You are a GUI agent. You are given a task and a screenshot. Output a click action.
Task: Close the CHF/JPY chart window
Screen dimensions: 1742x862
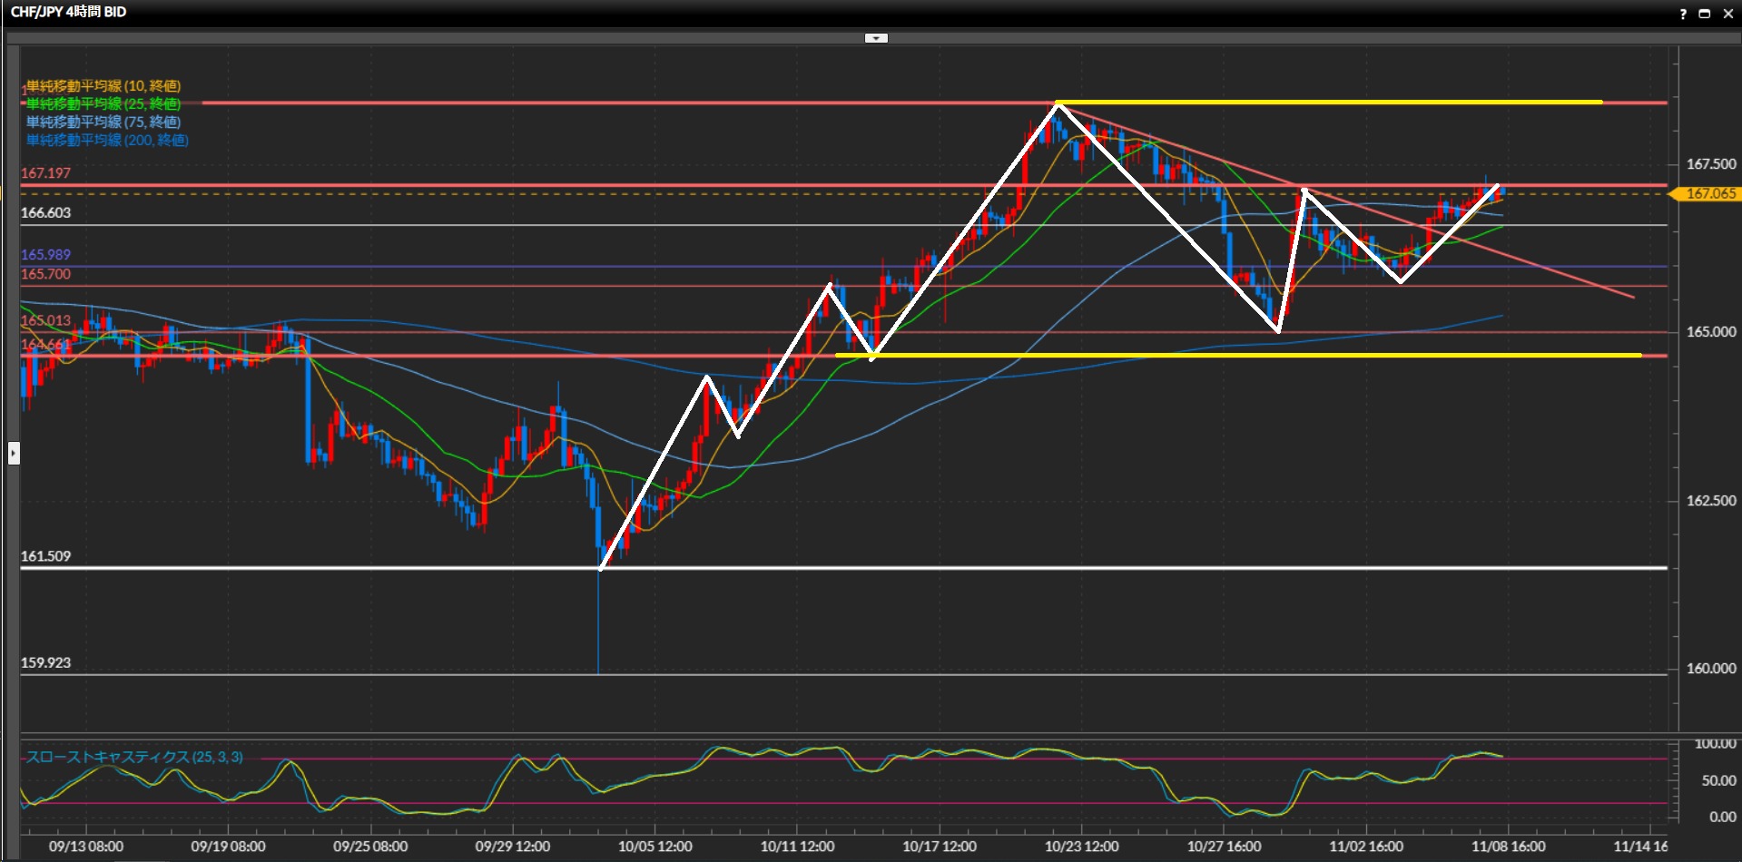point(1727,14)
